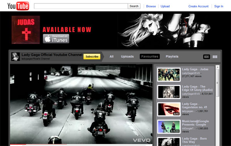Open Born This Way video thumbnail
The image size is (231, 146).
[x=169, y=142]
